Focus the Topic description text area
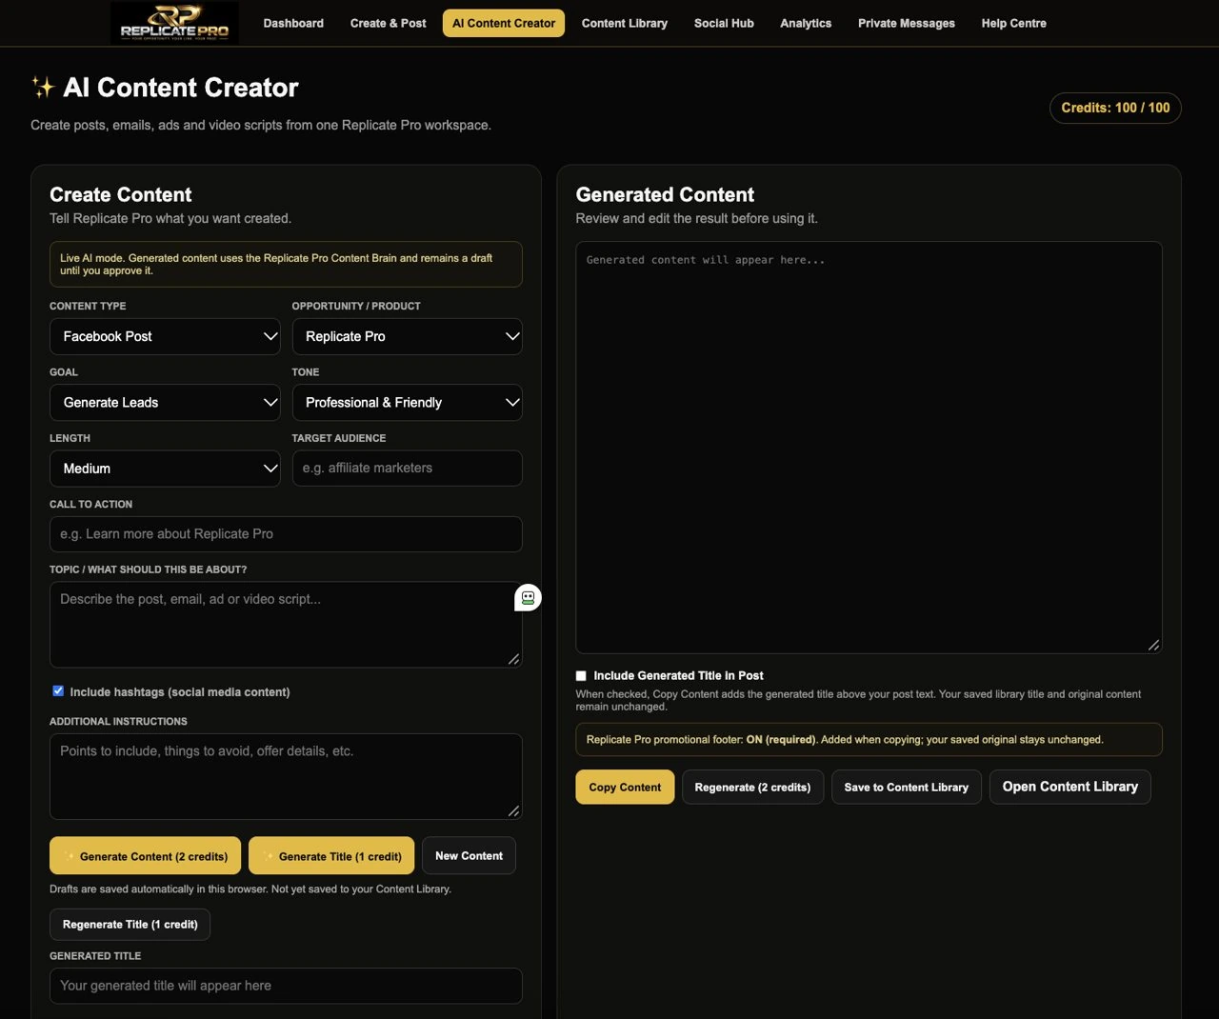The height and width of the screenshot is (1019, 1219). tap(286, 625)
